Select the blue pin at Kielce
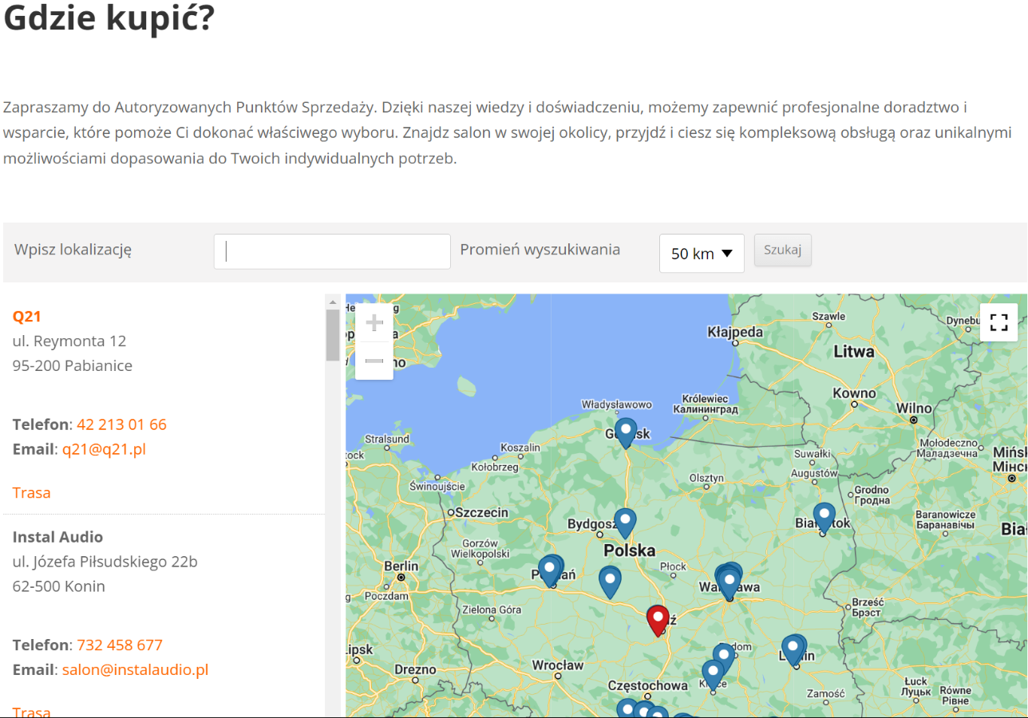Image resolution: width=1028 pixels, height=718 pixels. click(713, 675)
